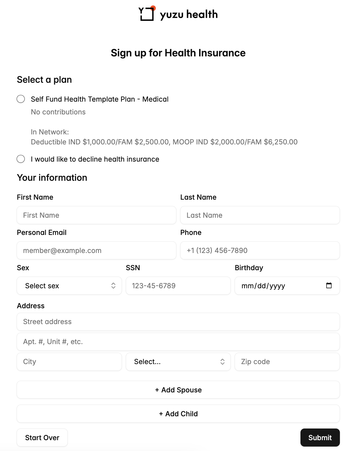Select the City input field
The width and height of the screenshot is (361, 451).
pos(69,362)
